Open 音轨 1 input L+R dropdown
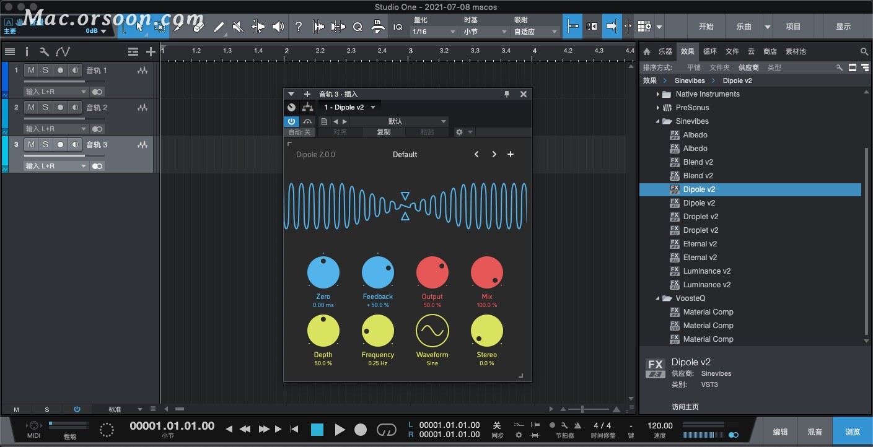Image resolution: width=873 pixels, height=447 pixels. [56, 92]
